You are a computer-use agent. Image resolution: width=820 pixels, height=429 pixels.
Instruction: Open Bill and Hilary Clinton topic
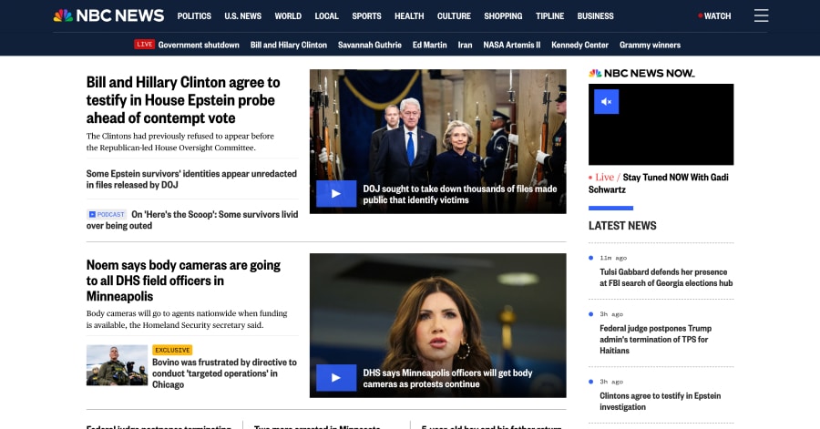289,45
